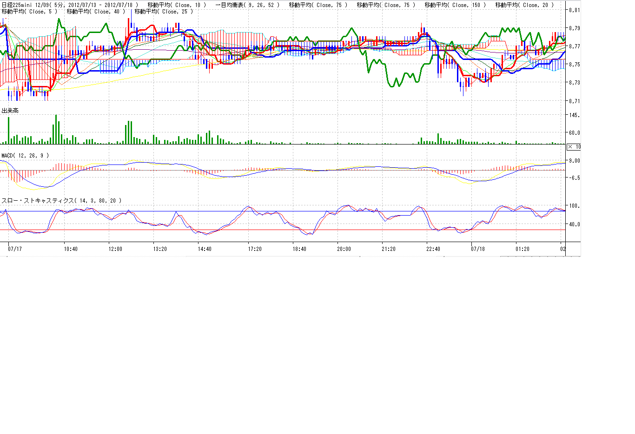Click the ×10 volume multiplier box

[574, 147]
